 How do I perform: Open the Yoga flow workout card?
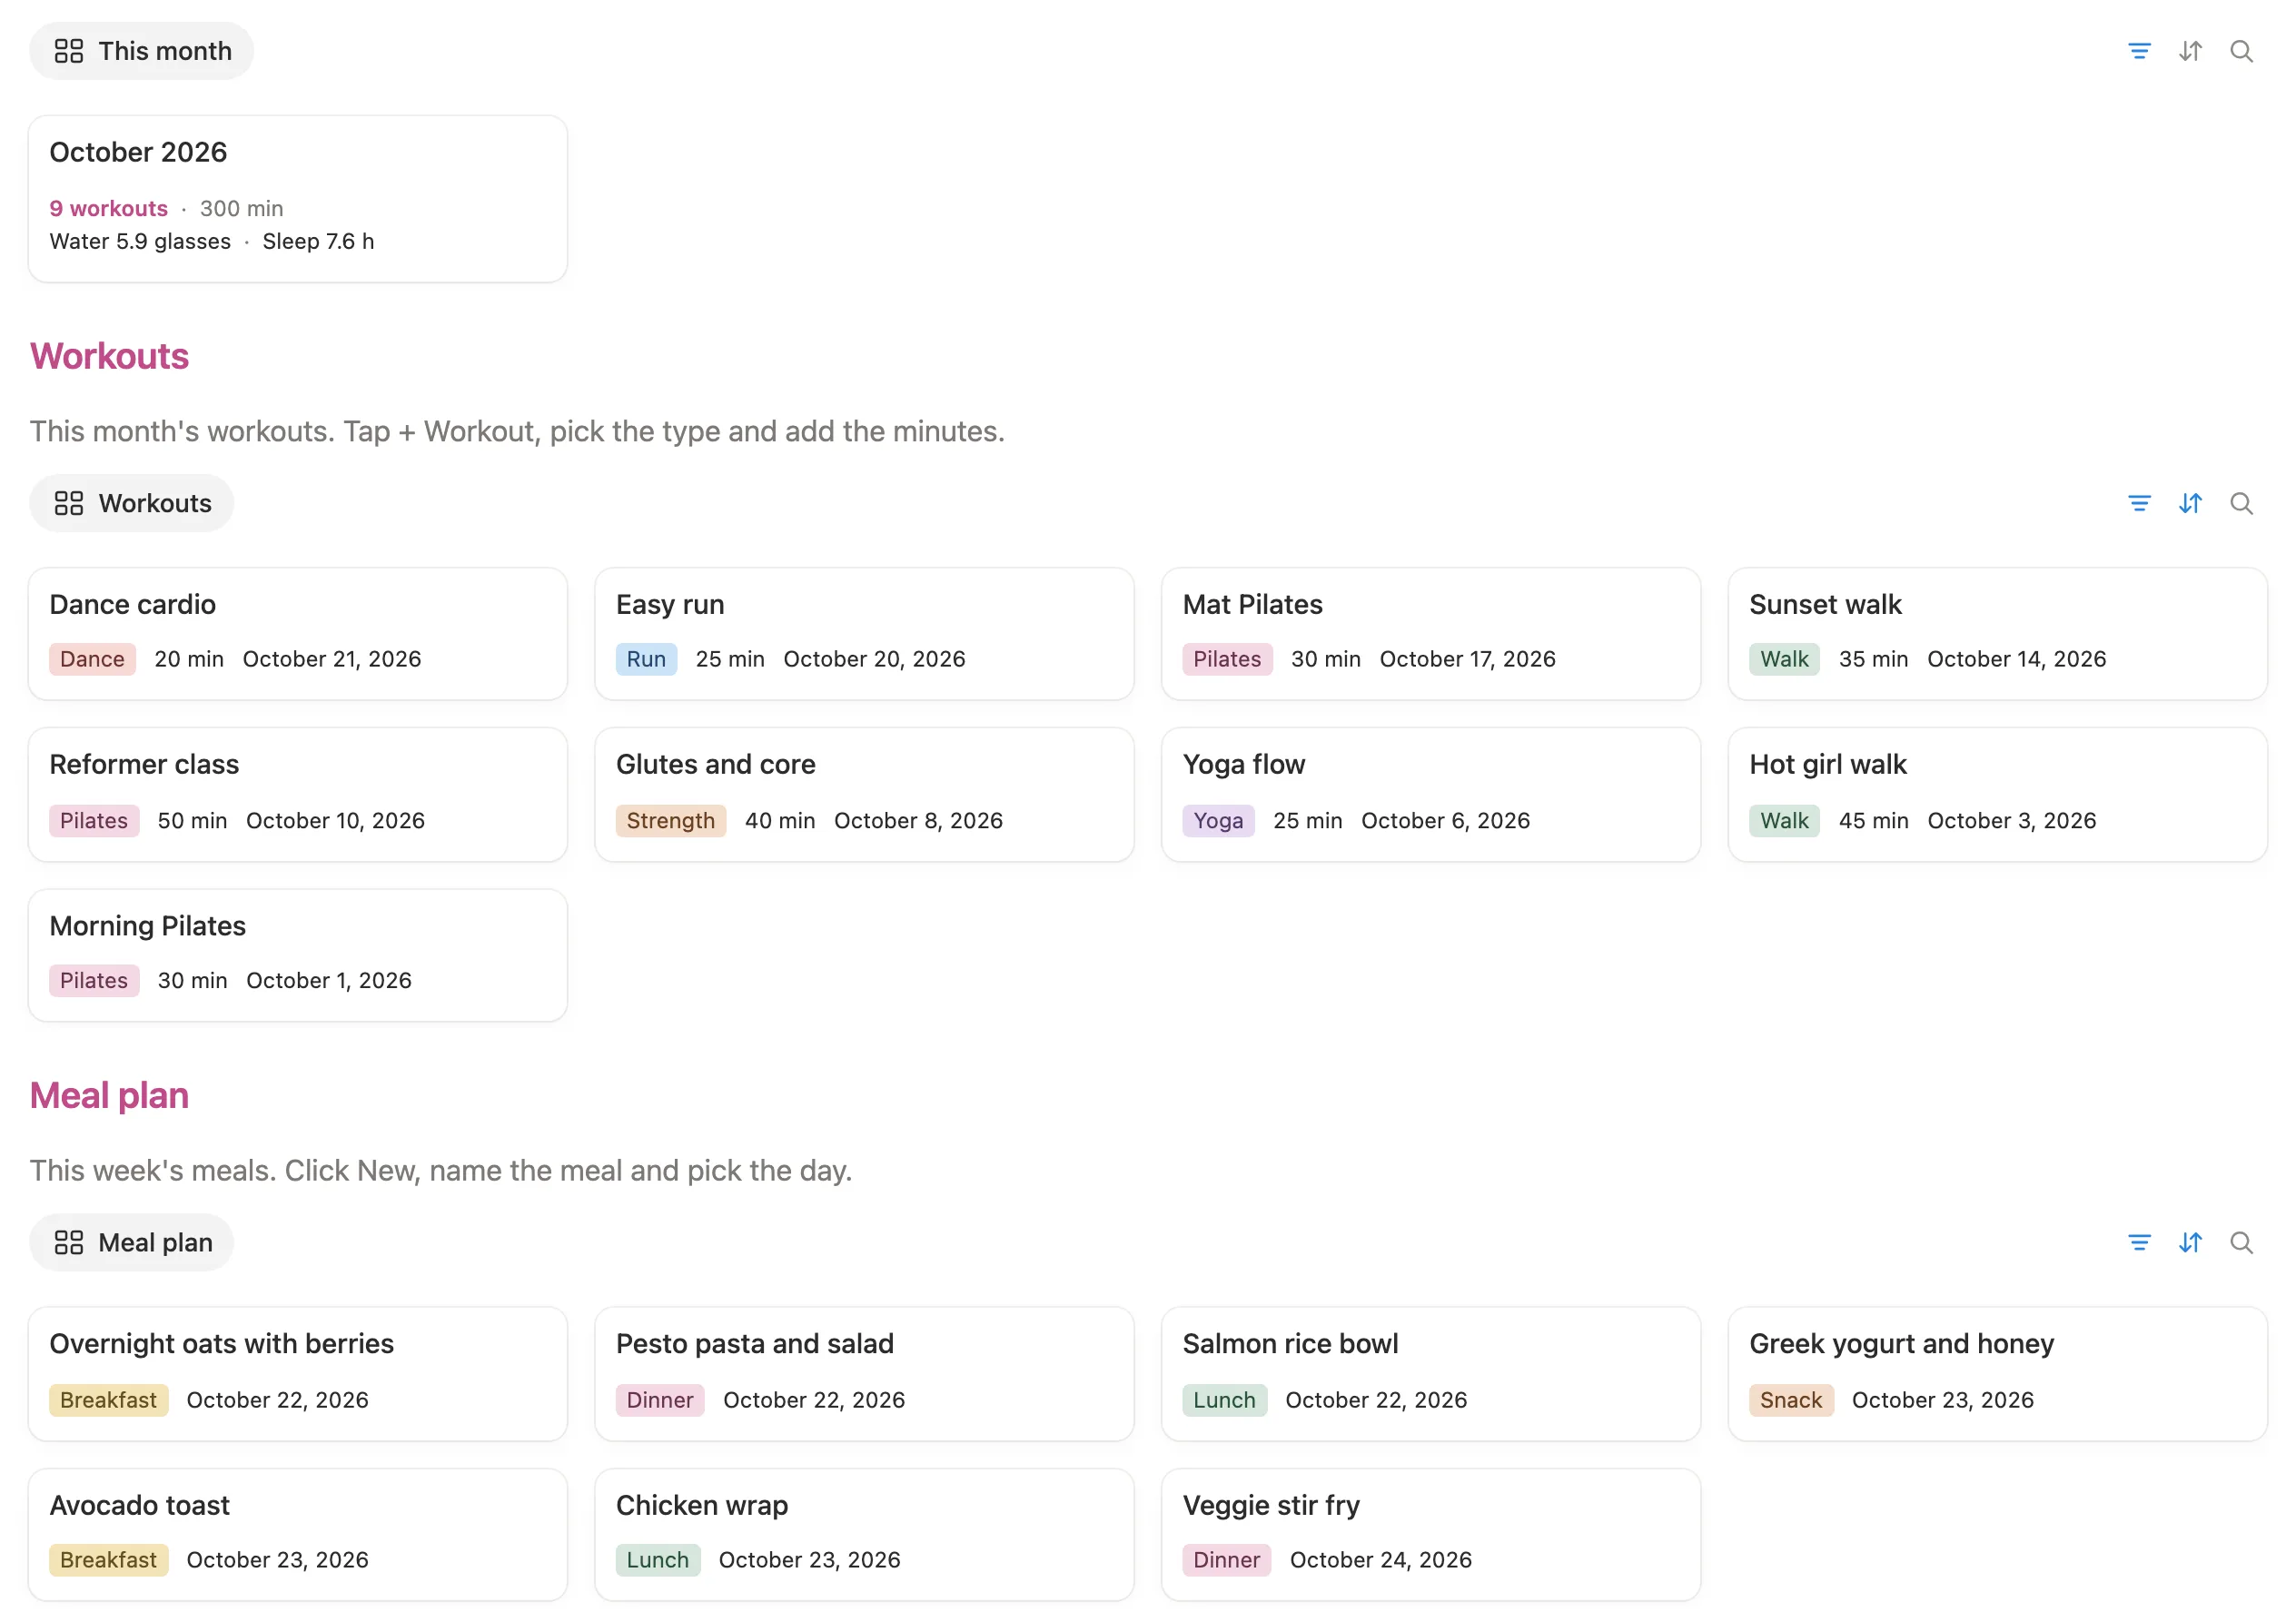pos(1431,795)
